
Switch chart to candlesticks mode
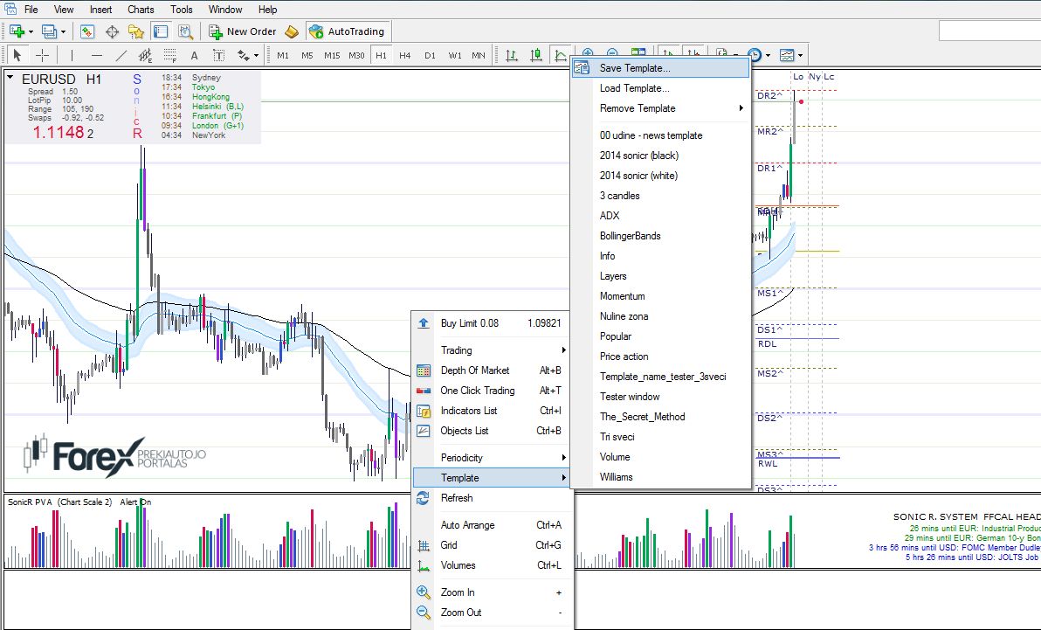pos(535,55)
